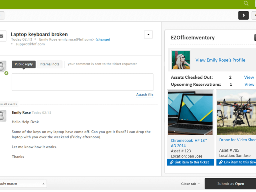Open 'View Emily Rose's Profile' link
The height and width of the screenshot is (192, 256).
[x=220, y=60]
